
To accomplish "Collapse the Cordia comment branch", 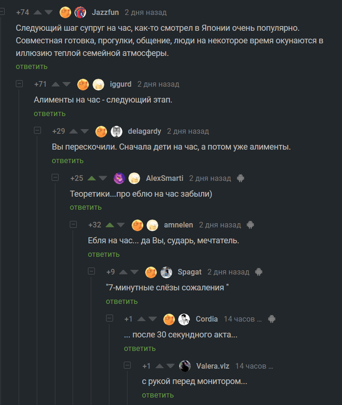I will pos(109,318).
